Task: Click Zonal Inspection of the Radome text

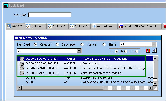Action: click(x=101, y=73)
